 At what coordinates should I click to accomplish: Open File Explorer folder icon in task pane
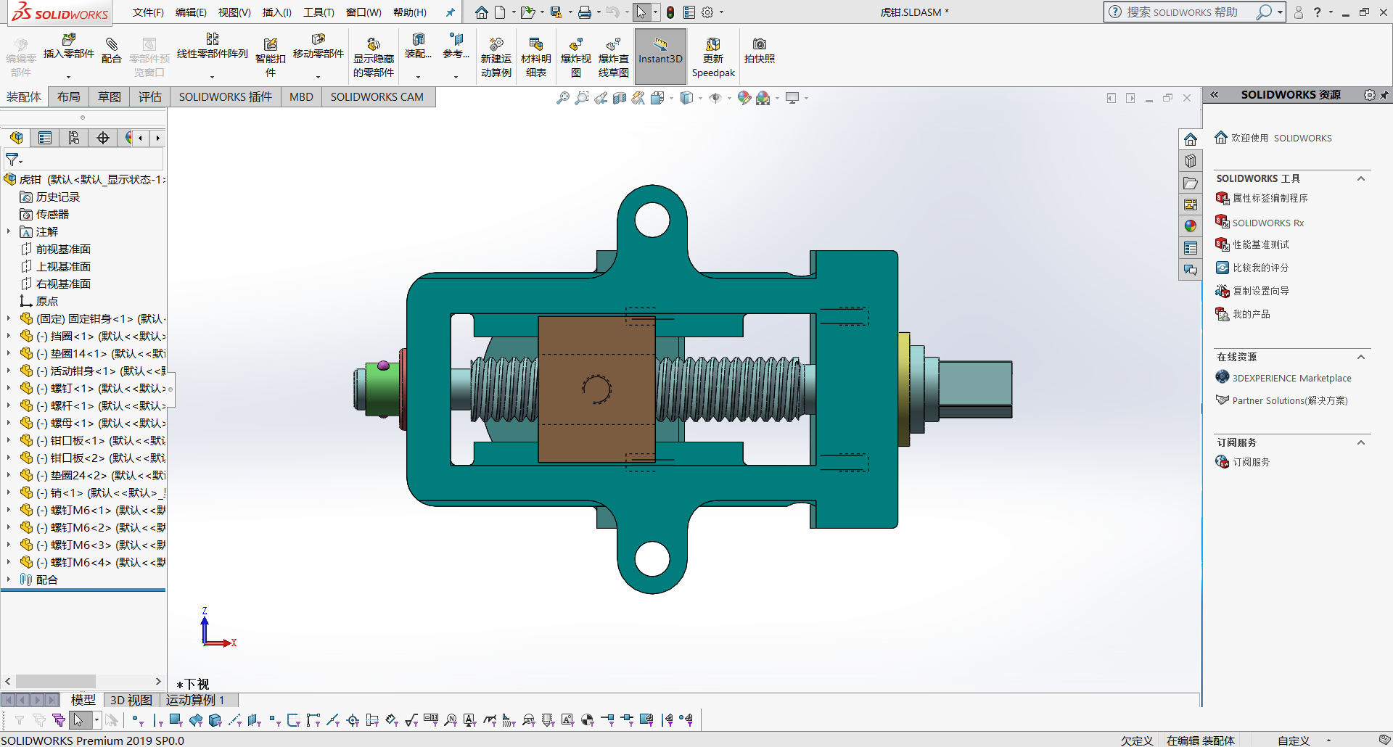[x=1191, y=183]
